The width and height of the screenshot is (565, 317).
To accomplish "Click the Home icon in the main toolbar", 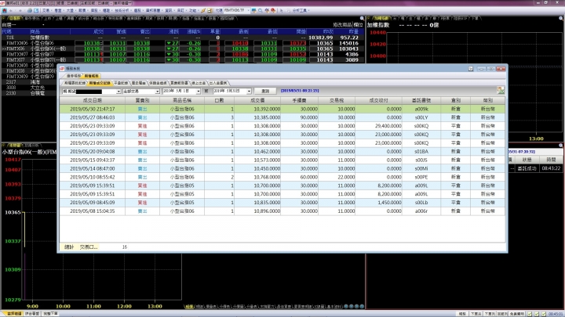I will click(x=4, y=10).
